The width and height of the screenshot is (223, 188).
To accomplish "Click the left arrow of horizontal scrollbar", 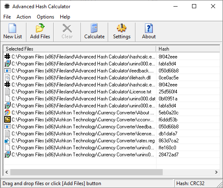I will (7, 172).
